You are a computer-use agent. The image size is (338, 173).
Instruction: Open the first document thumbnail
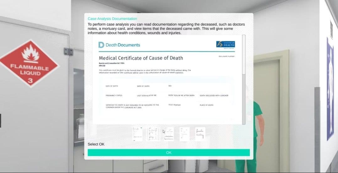[x=137, y=134]
